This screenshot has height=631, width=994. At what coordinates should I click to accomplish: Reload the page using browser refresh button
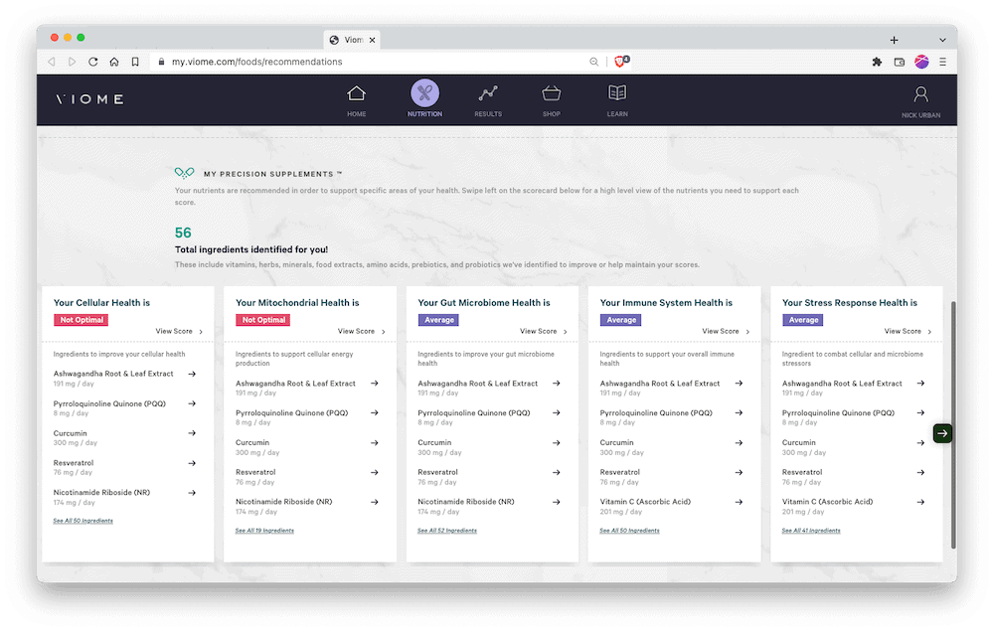point(93,62)
